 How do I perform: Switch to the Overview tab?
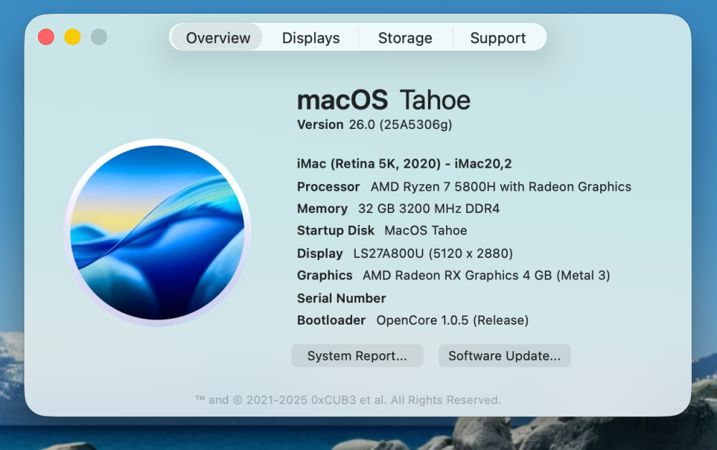(218, 37)
